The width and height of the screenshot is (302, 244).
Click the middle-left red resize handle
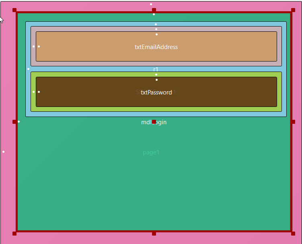click(14, 122)
